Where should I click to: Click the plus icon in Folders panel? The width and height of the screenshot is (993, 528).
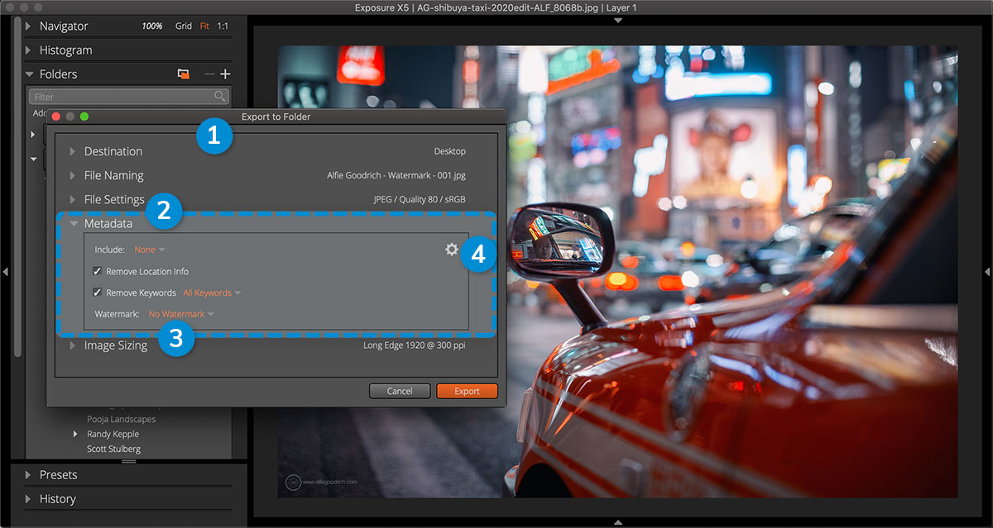(x=225, y=74)
